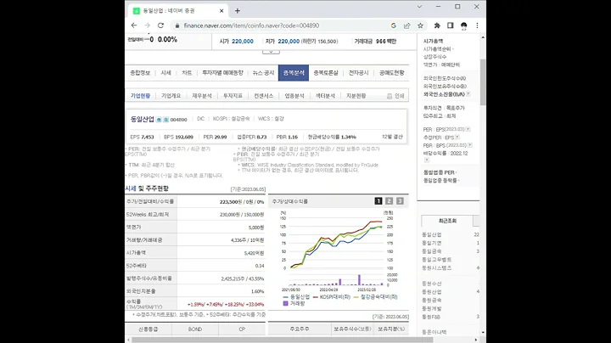The height and width of the screenshot is (343, 611).
Task: Click the share page icon in address bar
Action: click(x=406, y=25)
